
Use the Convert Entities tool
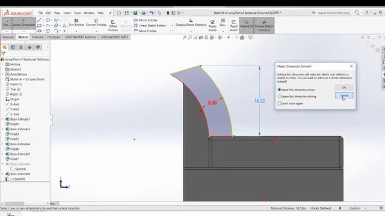pyautogui.click(x=96, y=23)
